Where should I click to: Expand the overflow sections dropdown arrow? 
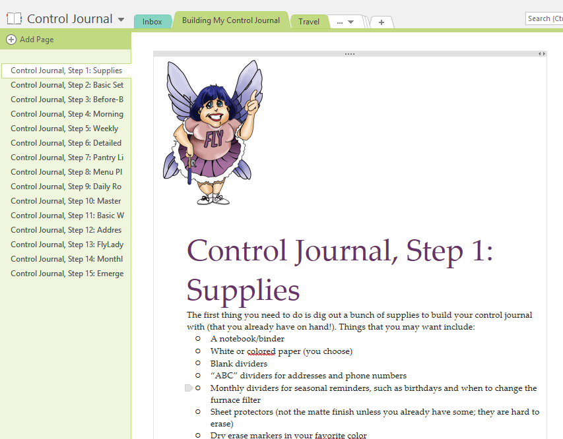pyautogui.click(x=352, y=21)
